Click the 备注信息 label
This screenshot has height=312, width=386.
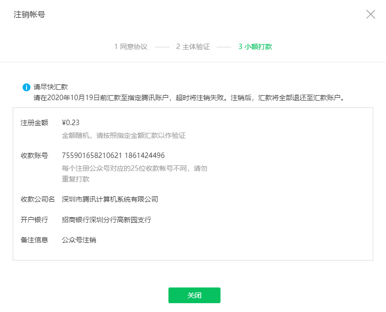[34, 240]
